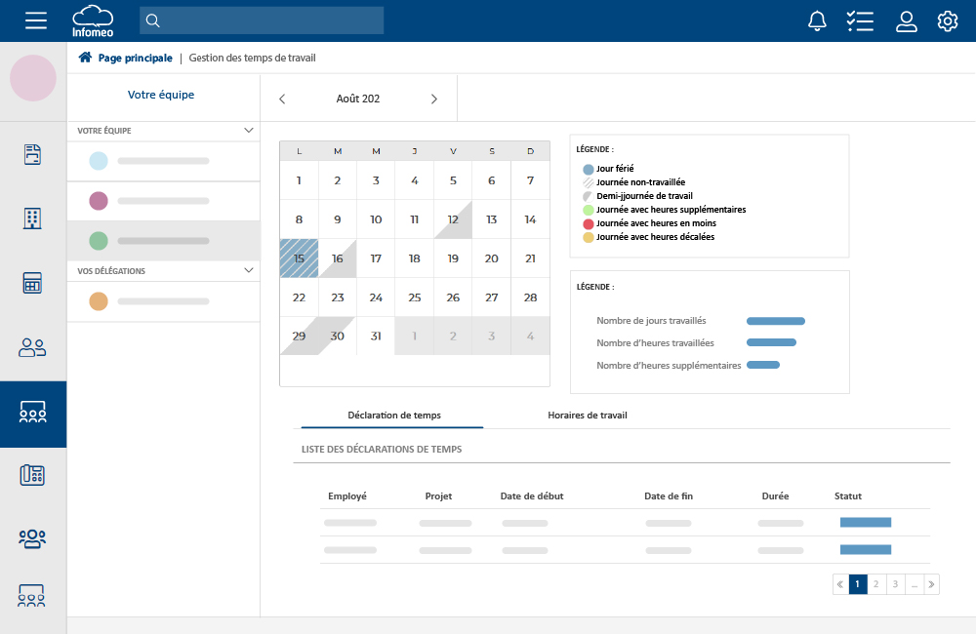This screenshot has width=976, height=634.
Task: Go to page 2 in pagination
Action: (x=876, y=584)
